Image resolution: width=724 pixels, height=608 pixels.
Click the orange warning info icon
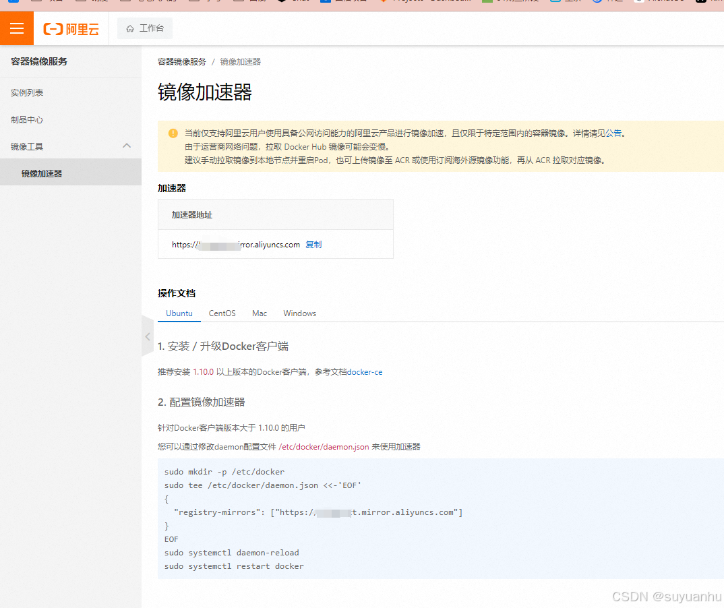point(173,133)
